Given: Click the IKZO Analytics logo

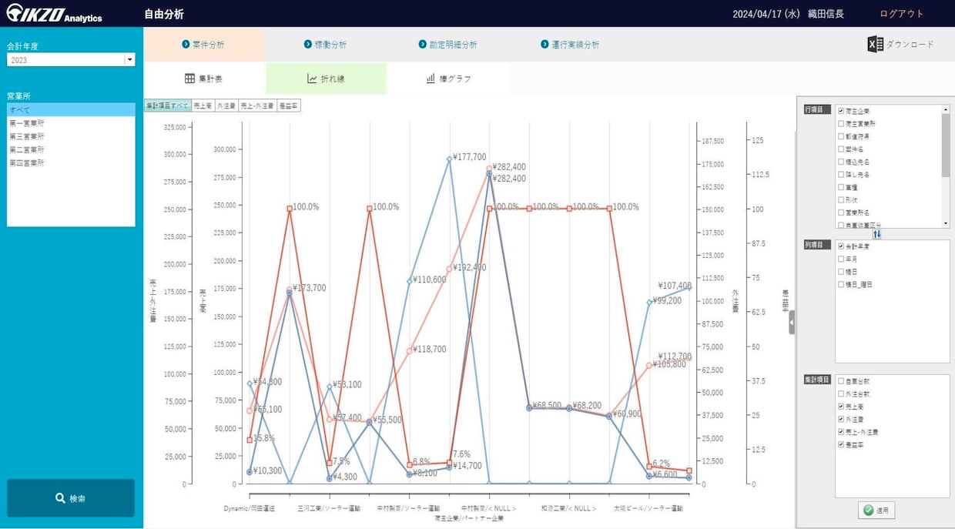Looking at the screenshot, I should click(x=54, y=14).
